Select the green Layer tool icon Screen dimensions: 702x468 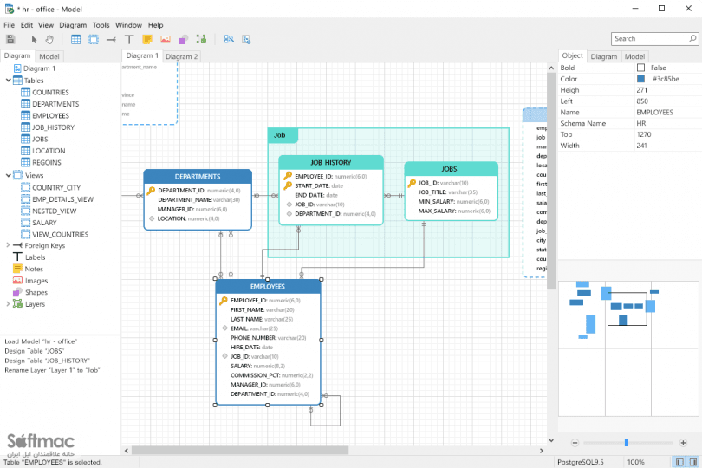coord(201,39)
